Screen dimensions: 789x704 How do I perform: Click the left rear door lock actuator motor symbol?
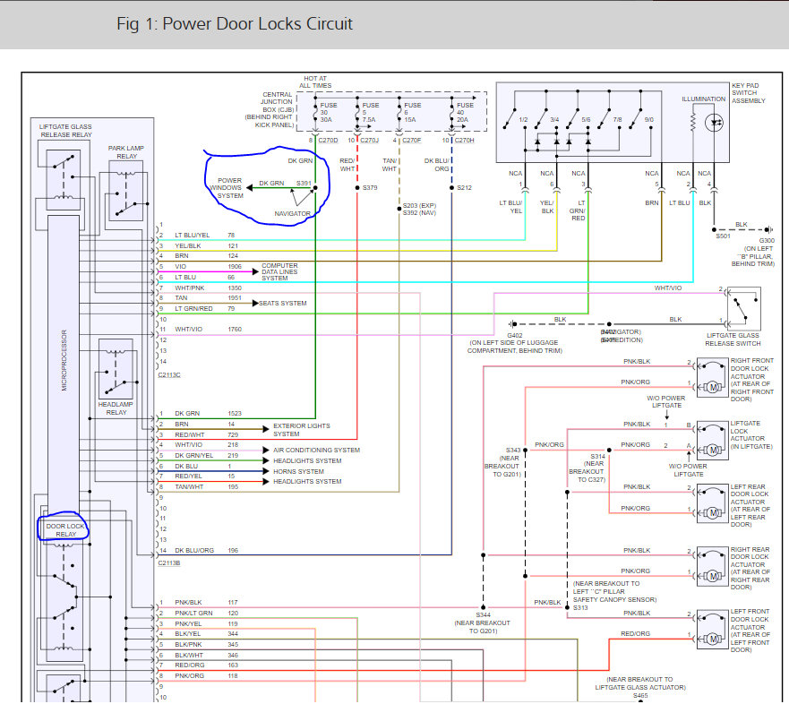point(713,513)
